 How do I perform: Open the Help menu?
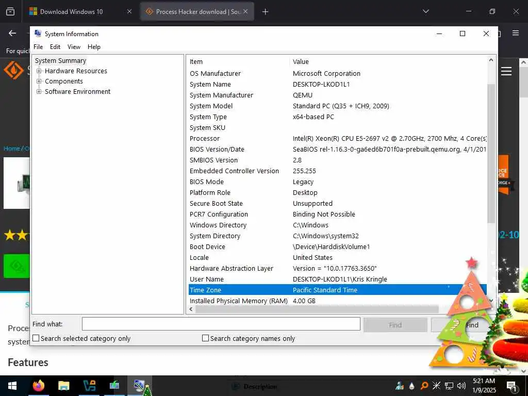click(94, 47)
